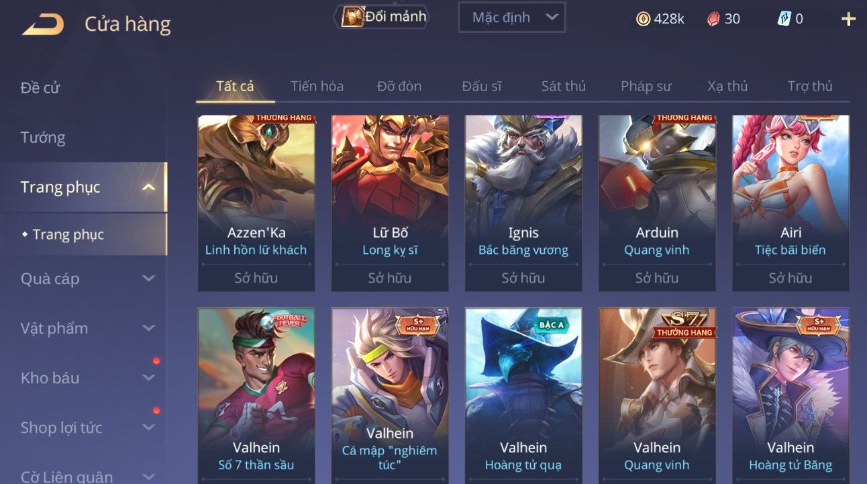Click the plus icon to add currency
The image size is (867, 484).
848,19
